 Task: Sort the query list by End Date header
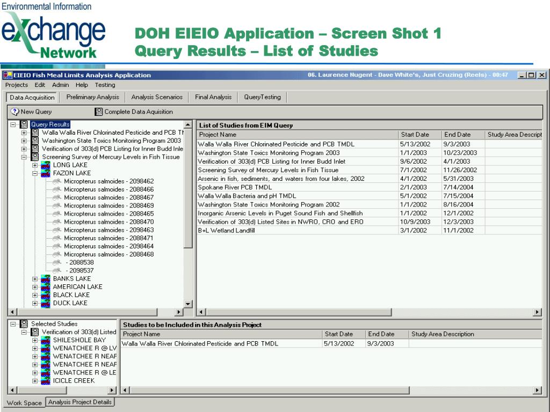tap(463, 135)
